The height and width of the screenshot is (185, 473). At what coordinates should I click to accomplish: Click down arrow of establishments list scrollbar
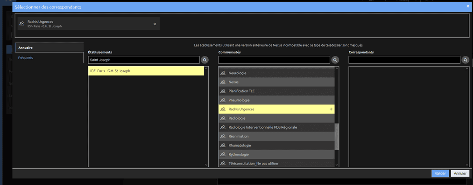[206, 164]
